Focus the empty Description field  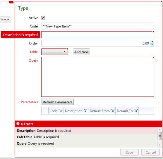98,35
